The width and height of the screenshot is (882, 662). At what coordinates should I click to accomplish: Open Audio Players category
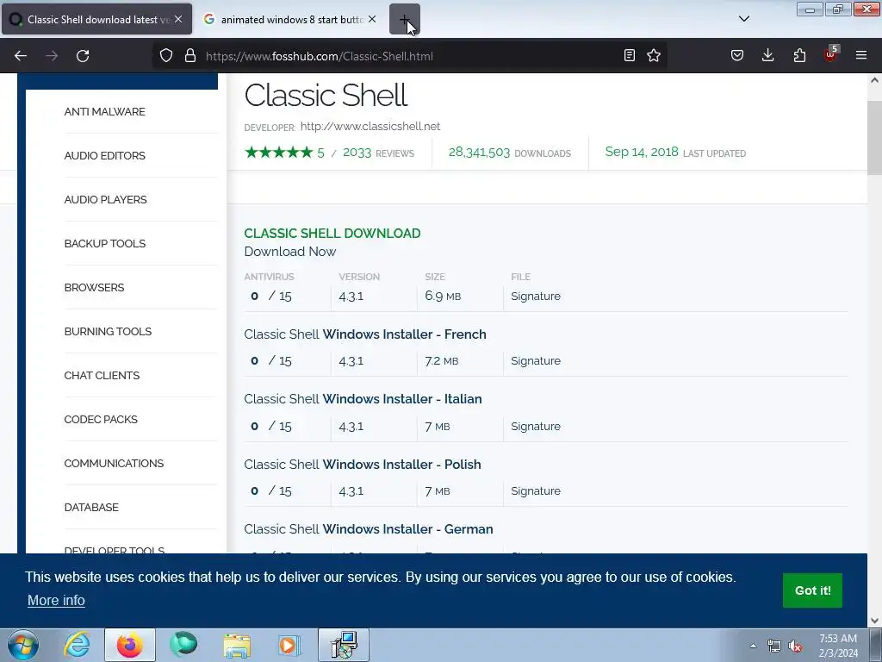pyautogui.click(x=105, y=199)
